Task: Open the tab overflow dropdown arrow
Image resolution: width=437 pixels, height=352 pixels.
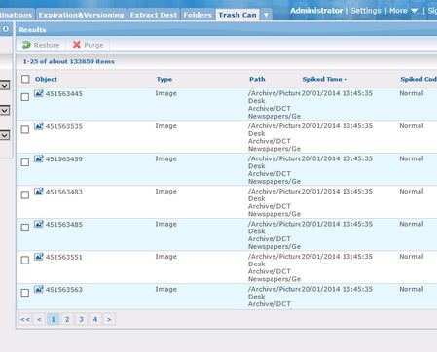Action: click(x=266, y=15)
